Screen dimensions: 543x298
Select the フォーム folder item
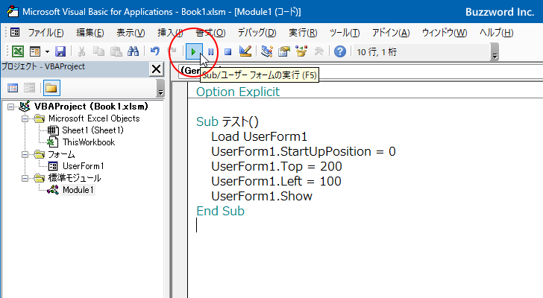coord(61,154)
